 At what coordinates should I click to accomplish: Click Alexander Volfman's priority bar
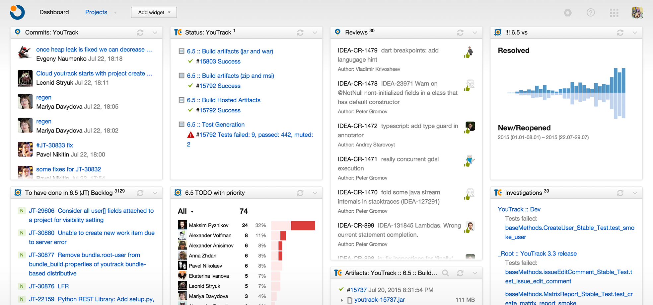[283, 236]
